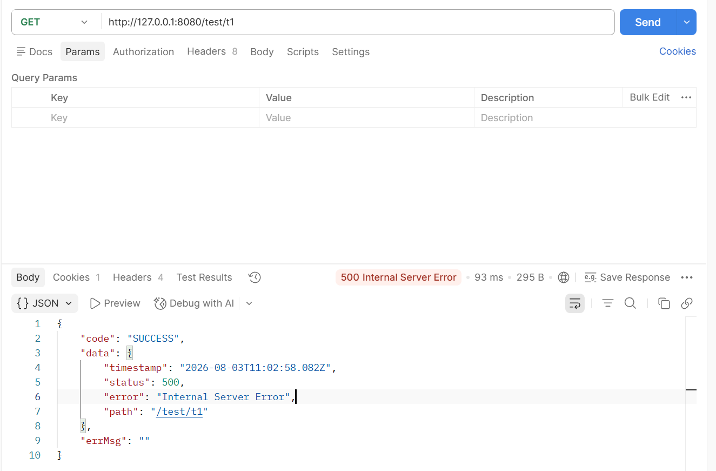Click the network globe icon
Screen dimensions: 716x471
tap(564, 277)
